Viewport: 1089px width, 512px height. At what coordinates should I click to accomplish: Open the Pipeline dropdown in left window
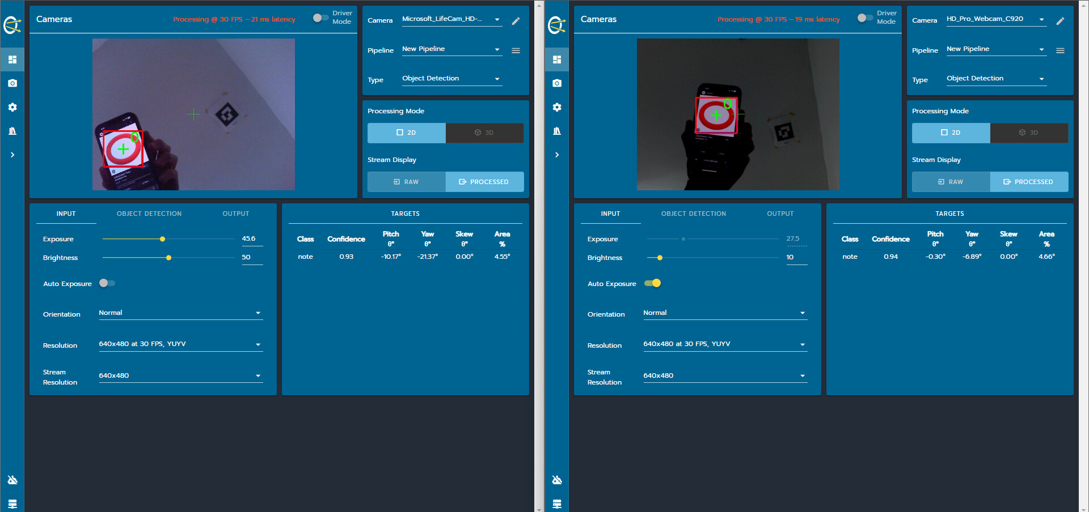tap(451, 49)
